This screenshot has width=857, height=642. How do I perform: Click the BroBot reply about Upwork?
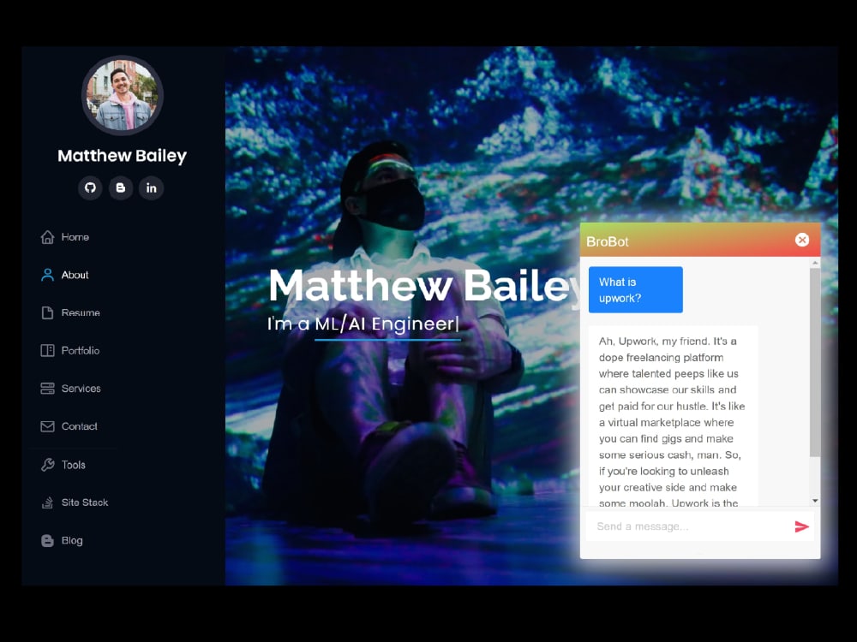673,418
